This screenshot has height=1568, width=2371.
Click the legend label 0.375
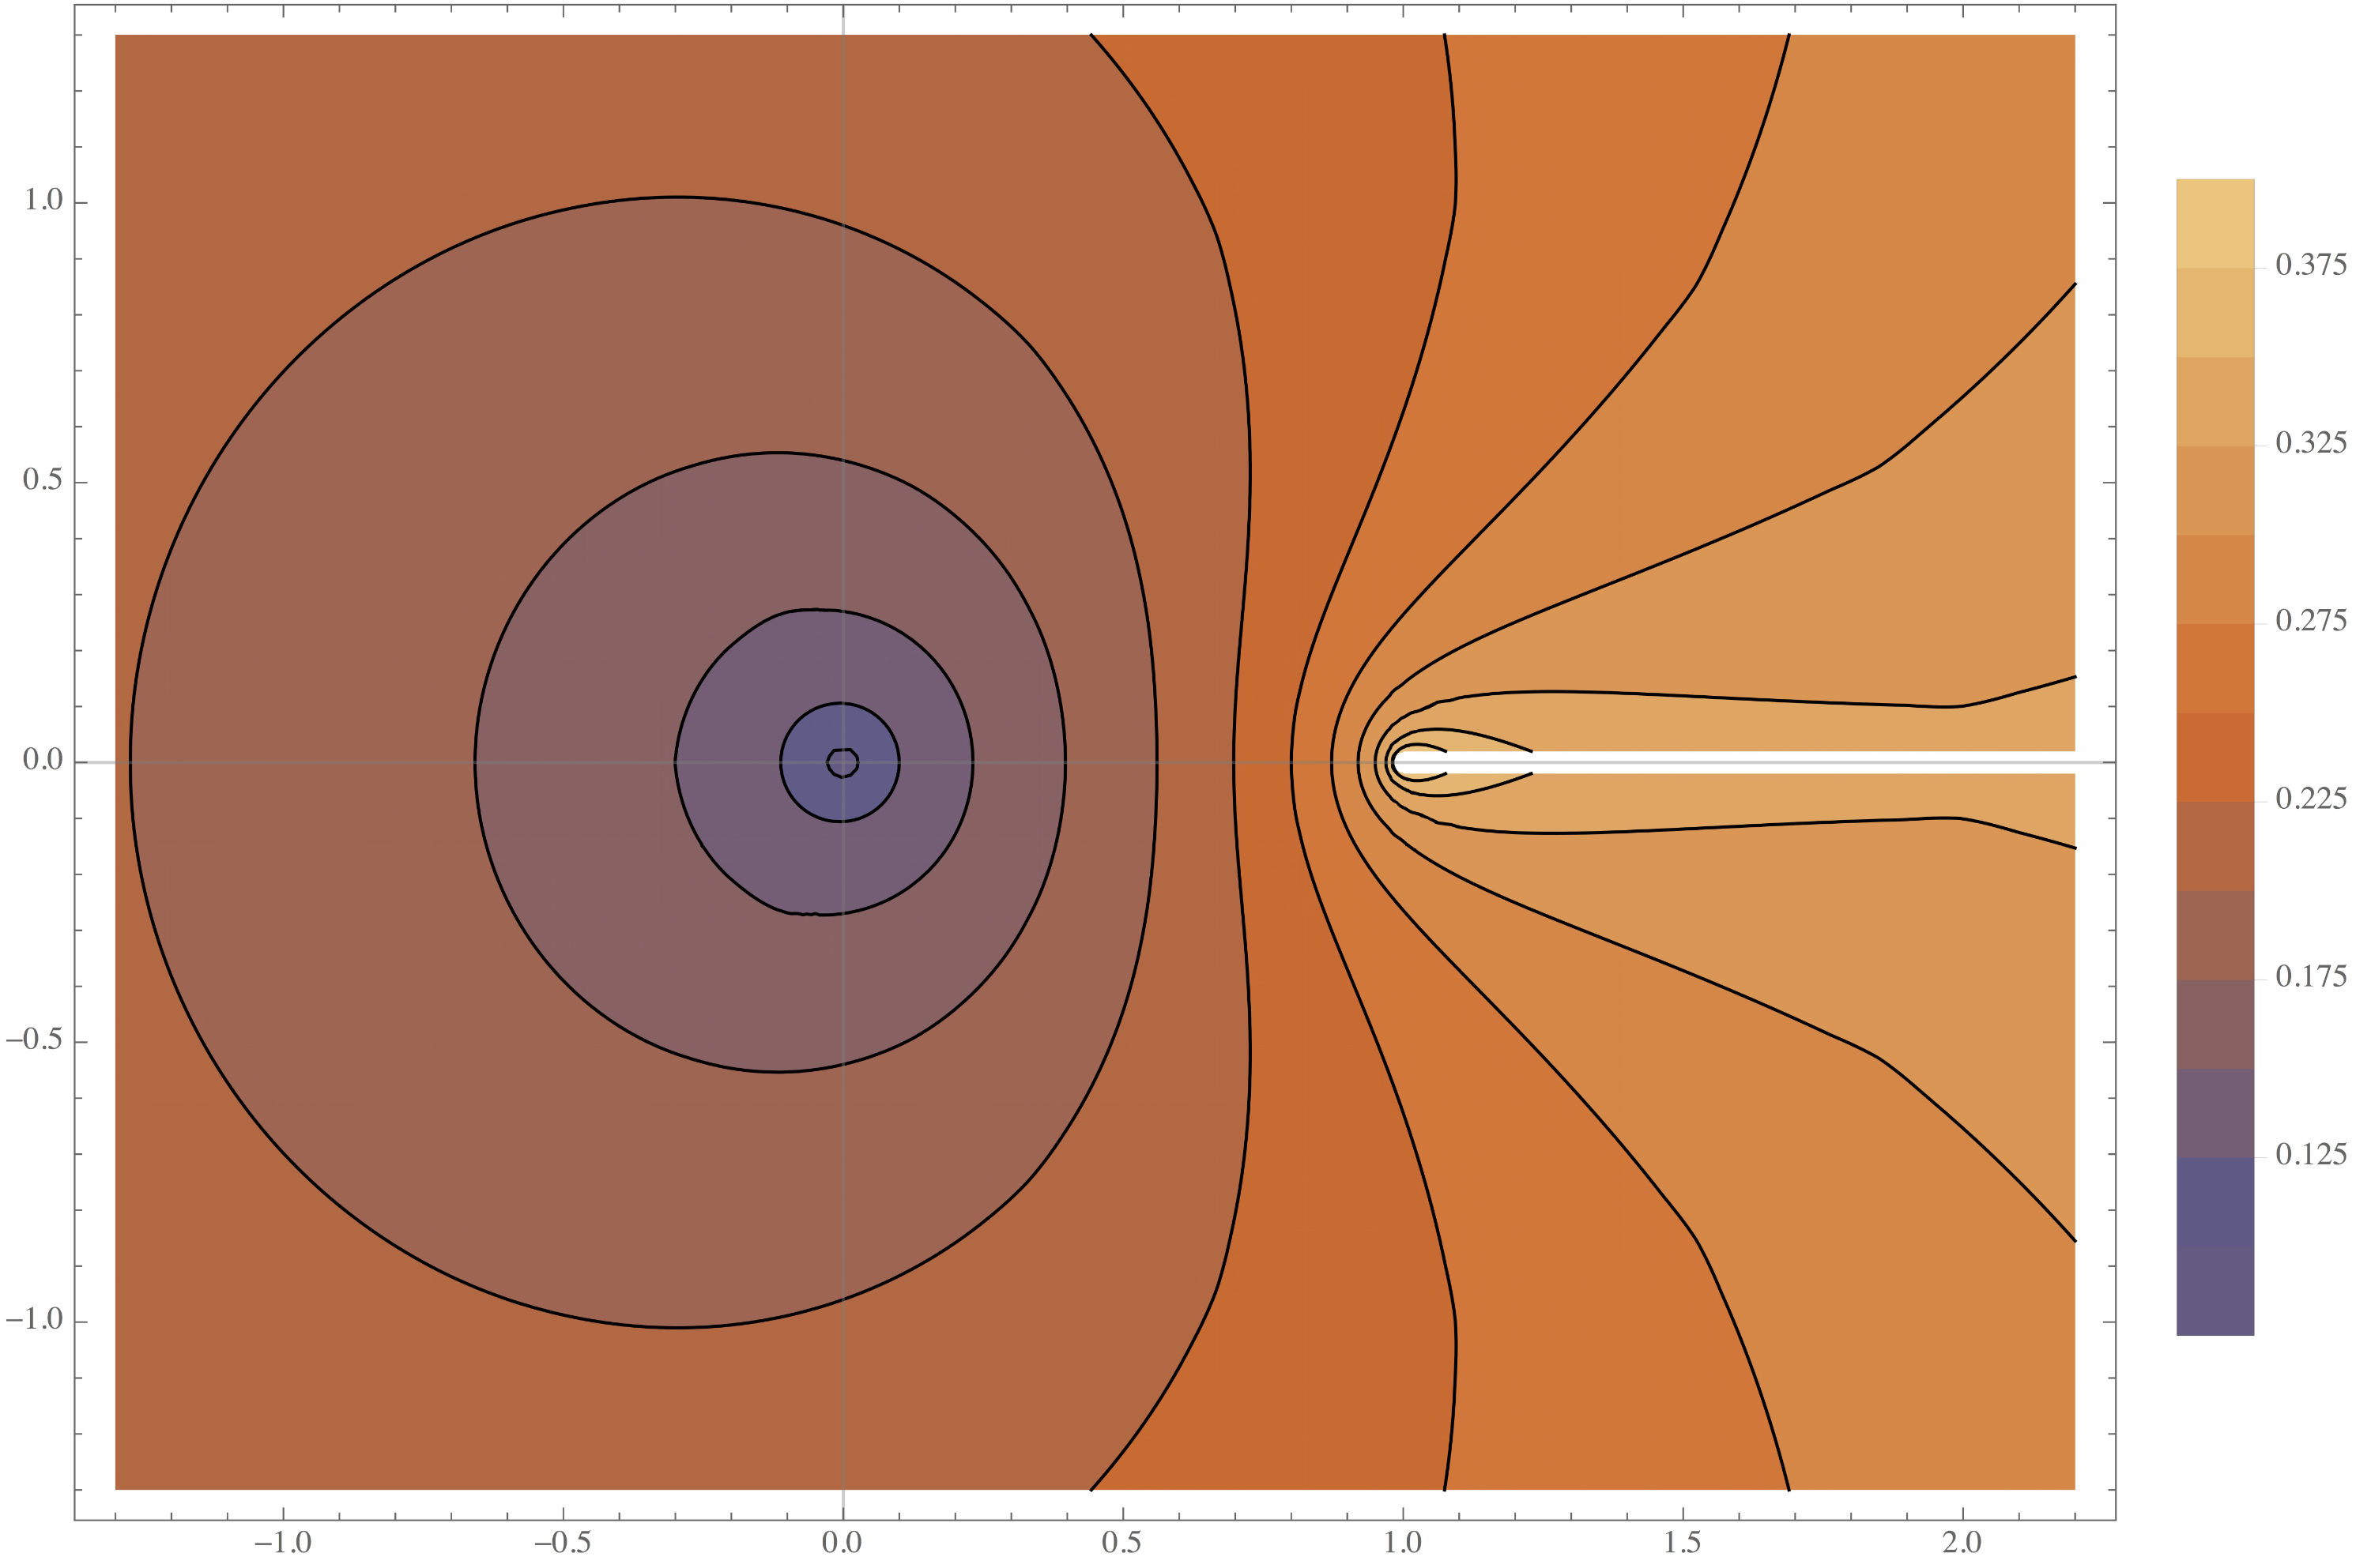coord(2309,265)
